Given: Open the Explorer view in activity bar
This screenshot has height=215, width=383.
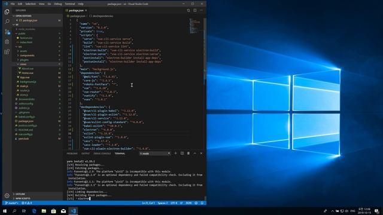Looking at the screenshot, I should click(x=7, y=11).
